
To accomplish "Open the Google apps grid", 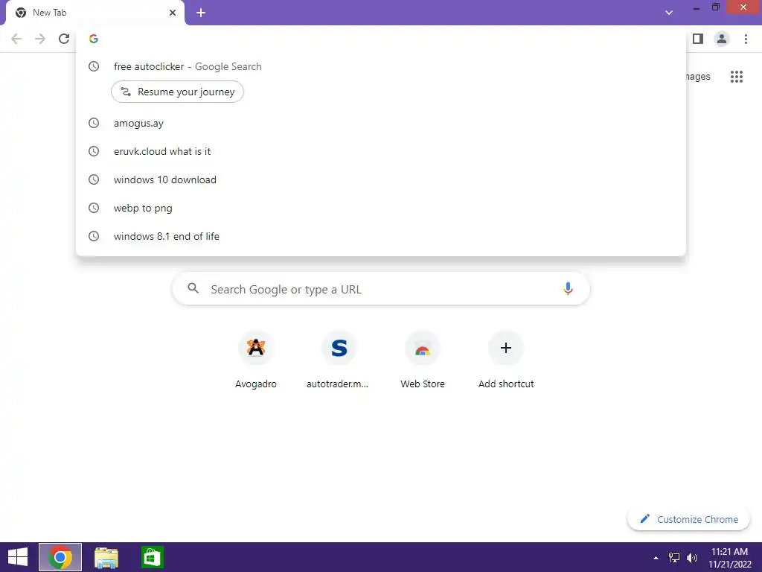I will 737,77.
